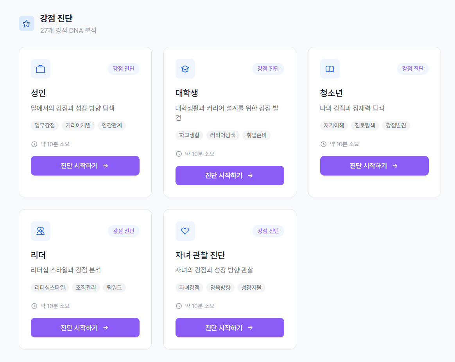Click the graduation cap icon on 대학생 card
455x362 pixels.
pos(185,68)
